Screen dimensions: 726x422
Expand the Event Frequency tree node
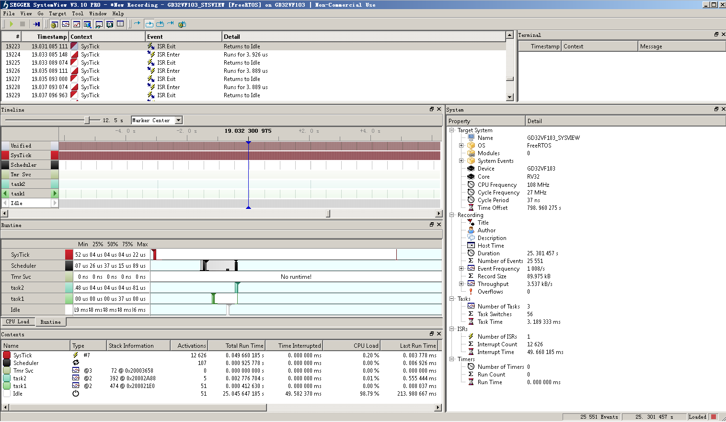click(461, 269)
